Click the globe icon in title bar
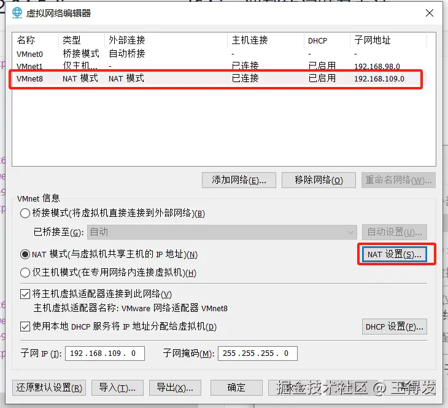This screenshot has width=448, height=408. point(17,13)
